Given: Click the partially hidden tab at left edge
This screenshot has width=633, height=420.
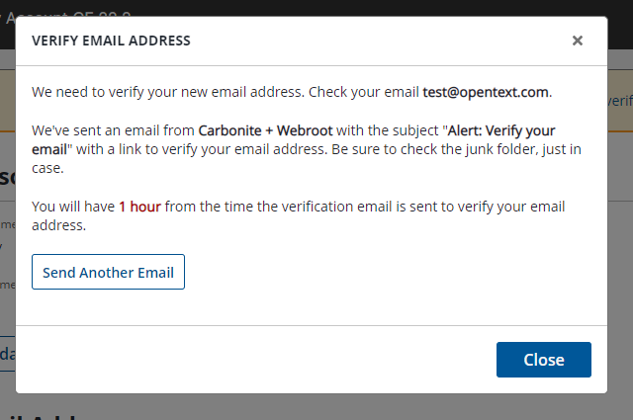Looking at the screenshot, I should point(7,354).
